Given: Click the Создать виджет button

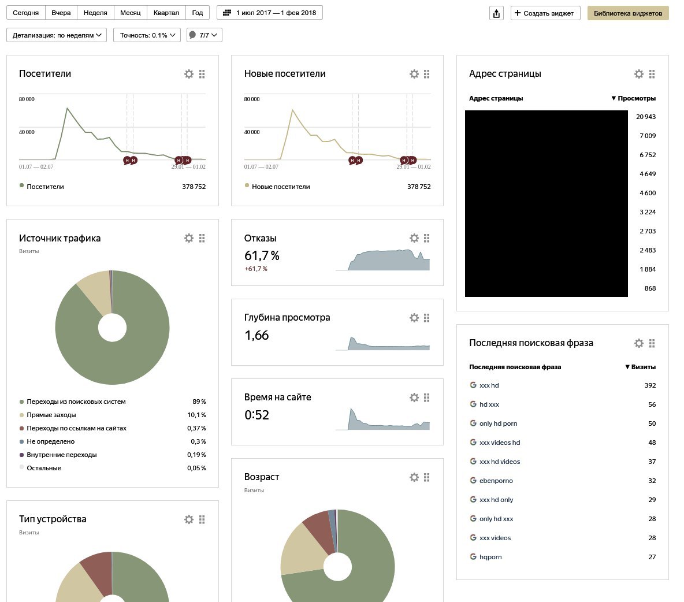Looking at the screenshot, I should pyautogui.click(x=545, y=13).
